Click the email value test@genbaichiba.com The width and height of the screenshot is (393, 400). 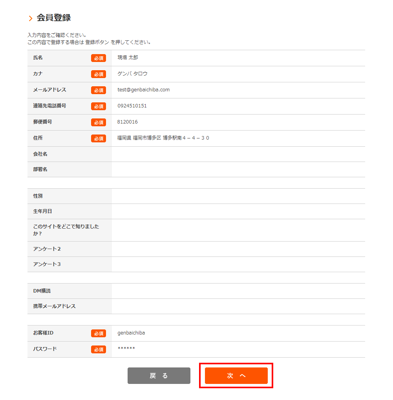(x=143, y=90)
